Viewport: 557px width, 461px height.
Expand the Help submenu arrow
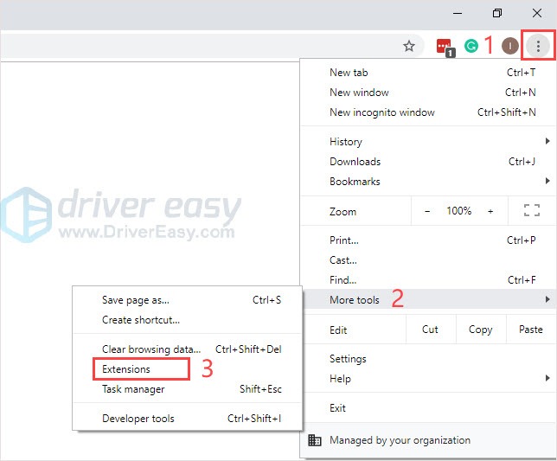pos(547,379)
